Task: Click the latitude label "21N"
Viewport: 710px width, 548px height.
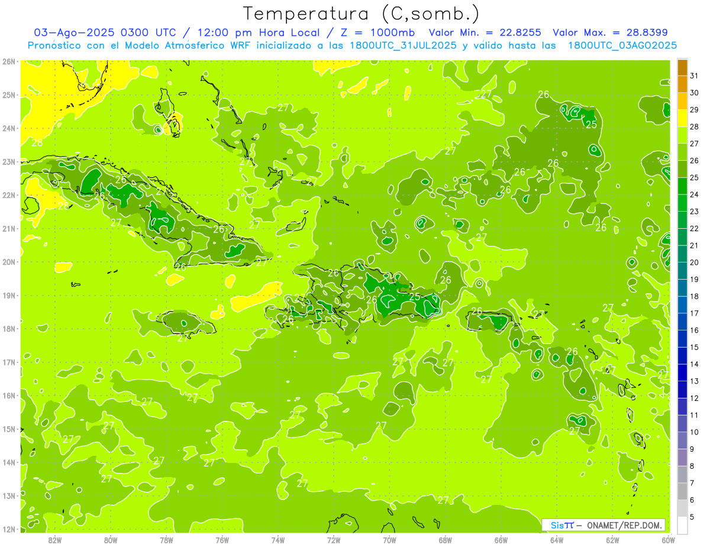Action: 9,228
